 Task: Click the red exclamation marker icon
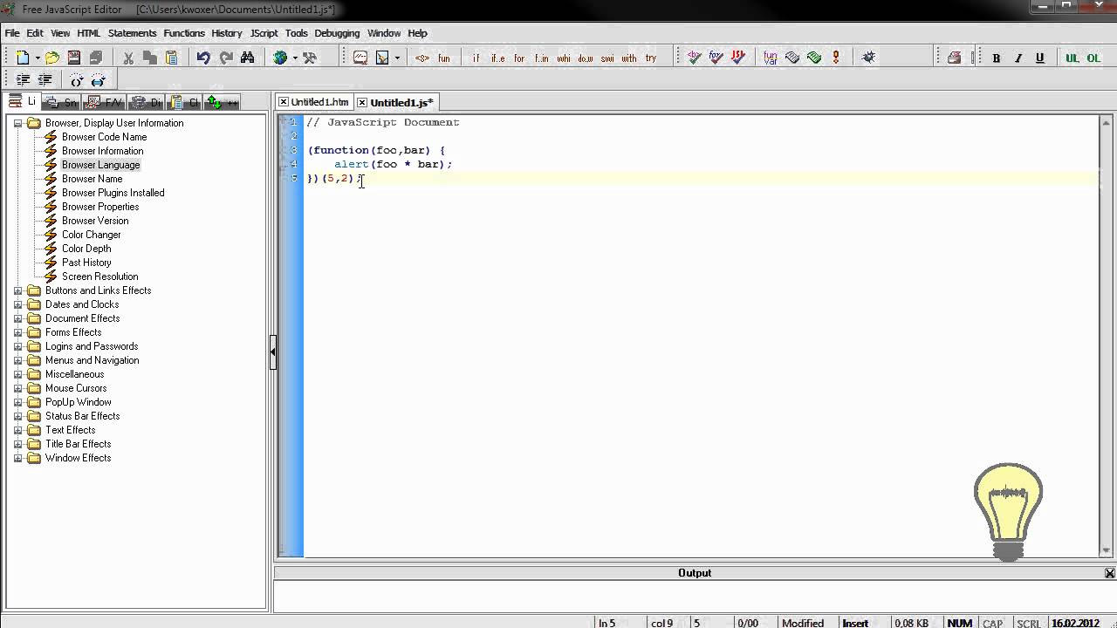tap(836, 58)
